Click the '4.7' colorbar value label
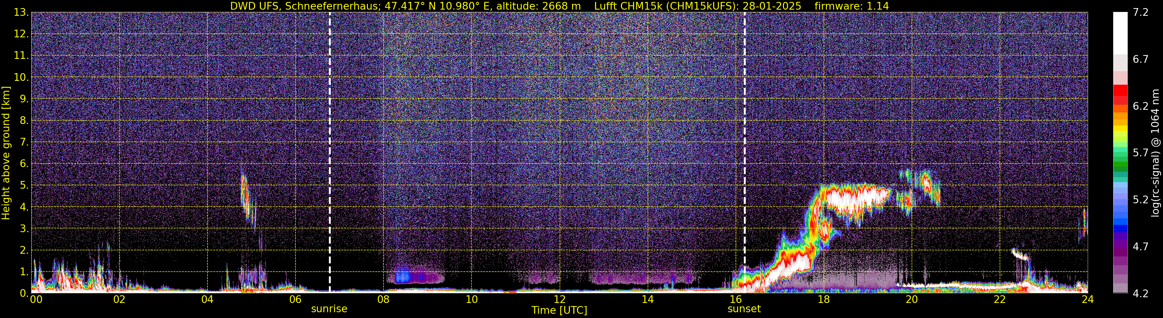Screen dimensions: 1163x318 1141,247
